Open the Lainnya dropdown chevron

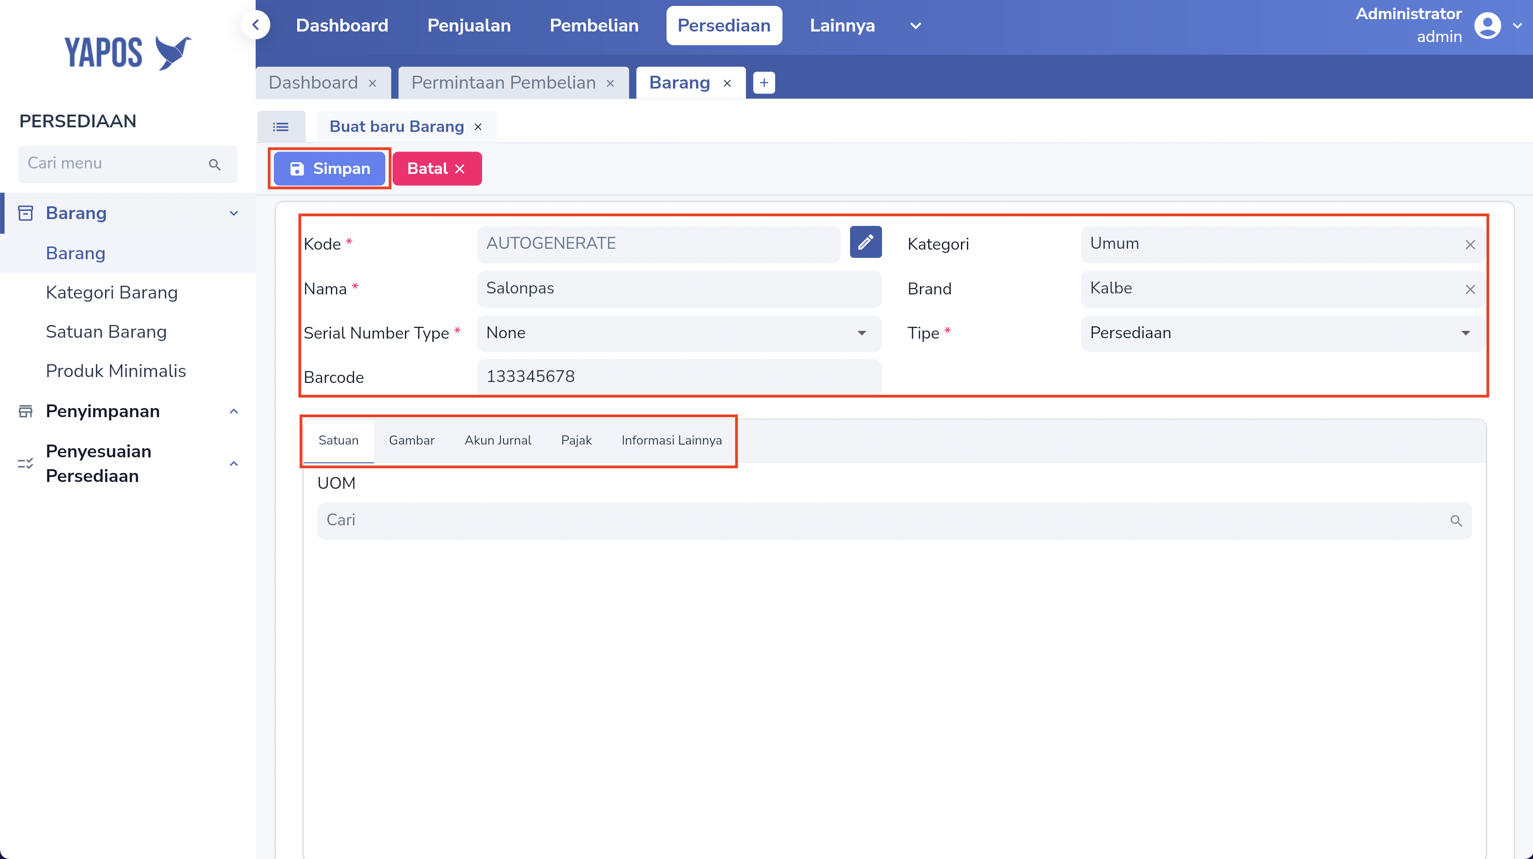tap(915, 26)
